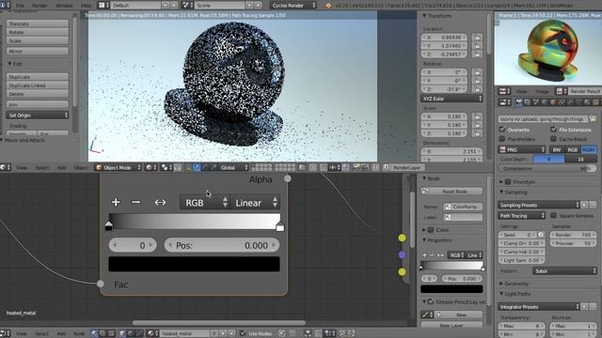Open the XYZ Euler rotation mode dropdown
The width and height of the screenshot is (602, 338).
[x=451, y=99]
